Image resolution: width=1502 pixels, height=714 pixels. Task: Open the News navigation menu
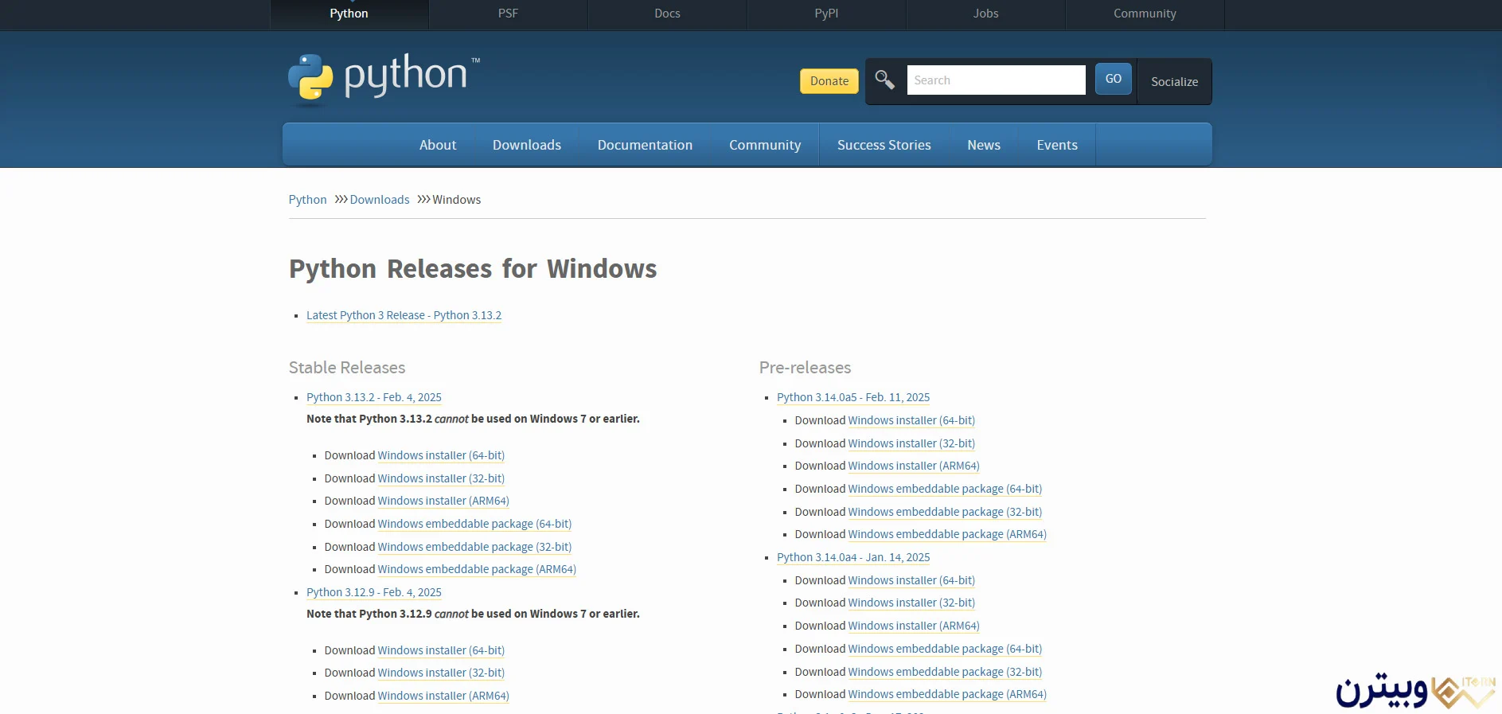point(984,145)
